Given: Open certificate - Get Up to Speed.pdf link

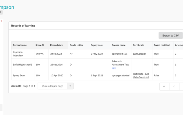Looking at the screenshot, I should point(141,75).
